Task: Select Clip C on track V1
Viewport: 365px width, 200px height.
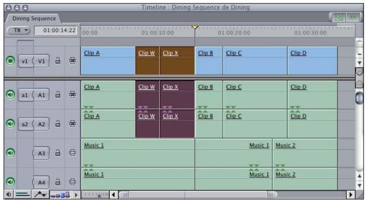Action: 255,61
